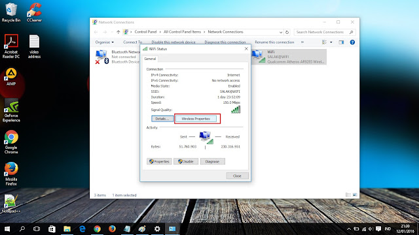Click Control Panel in breadcrumb
Image resolution: width=419 pixels, height=235 pixels.
(145, 32)
